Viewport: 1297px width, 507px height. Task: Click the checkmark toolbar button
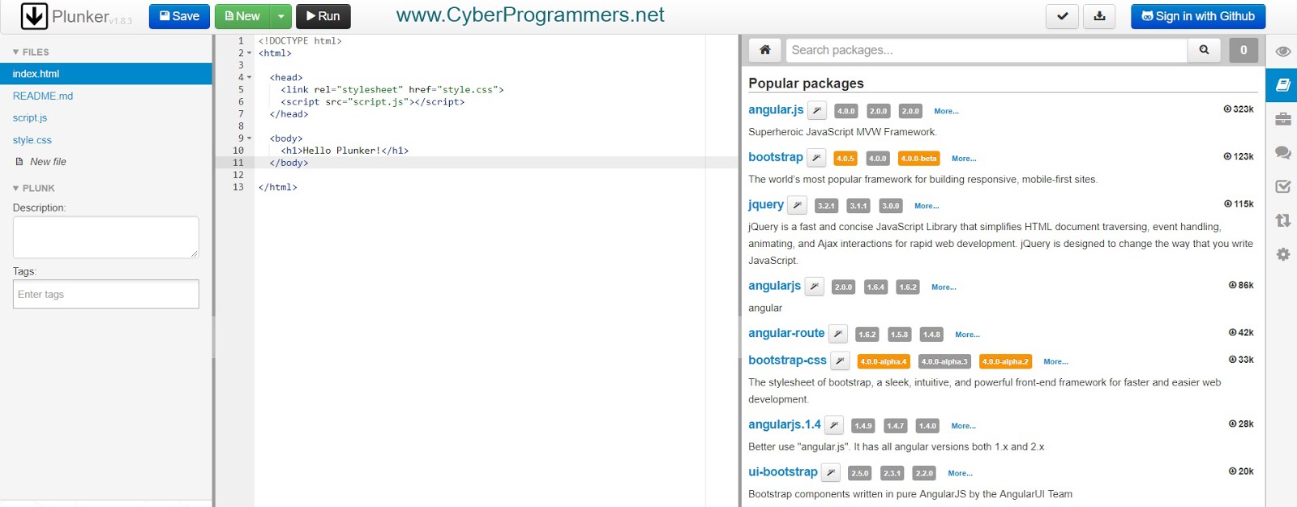1062,16
